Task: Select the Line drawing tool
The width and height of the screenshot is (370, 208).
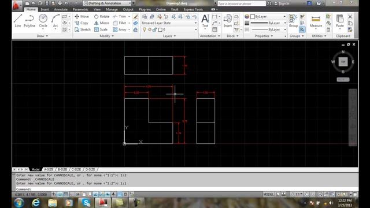Action: (18, 21)
